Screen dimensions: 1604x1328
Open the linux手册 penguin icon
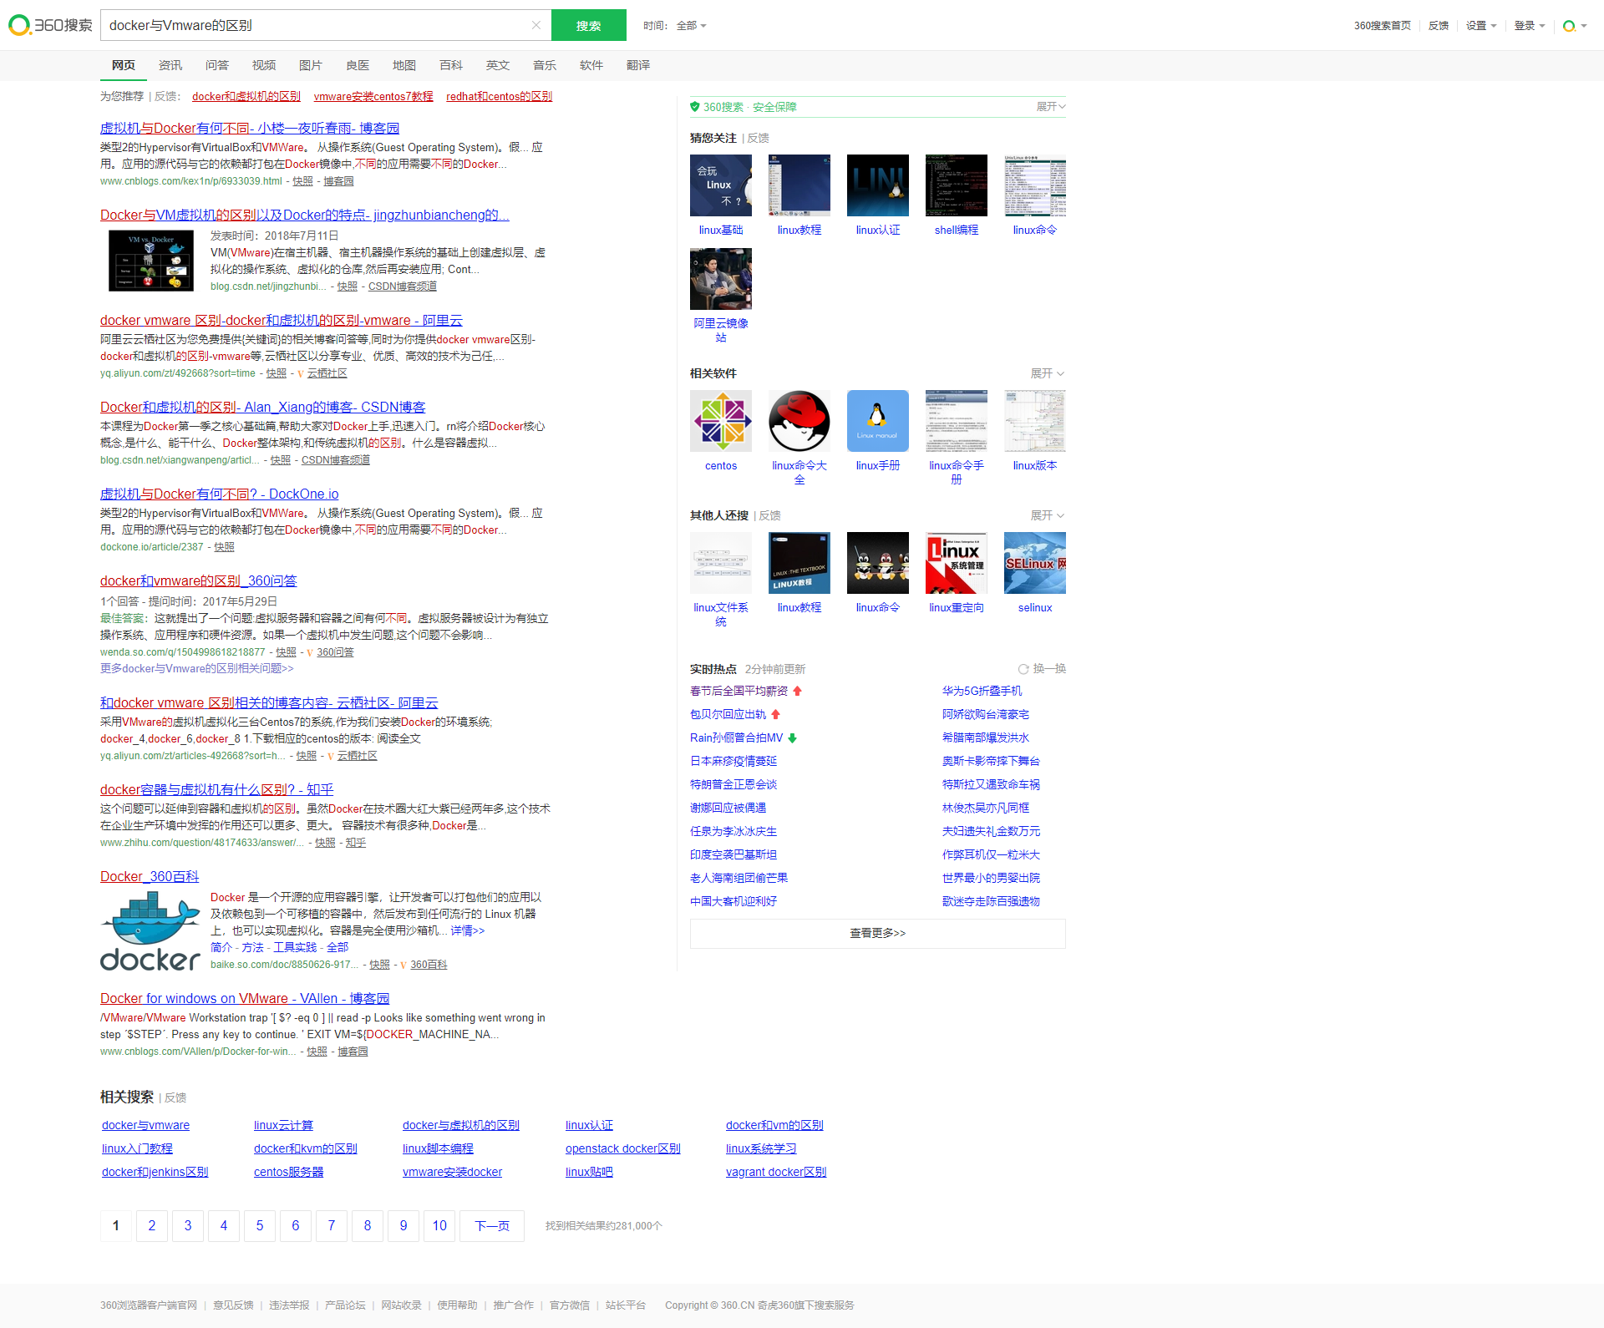coord(877,421)
